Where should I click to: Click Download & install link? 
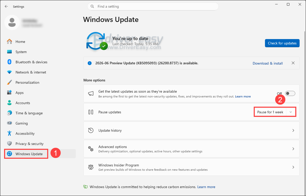coord(267,63)
